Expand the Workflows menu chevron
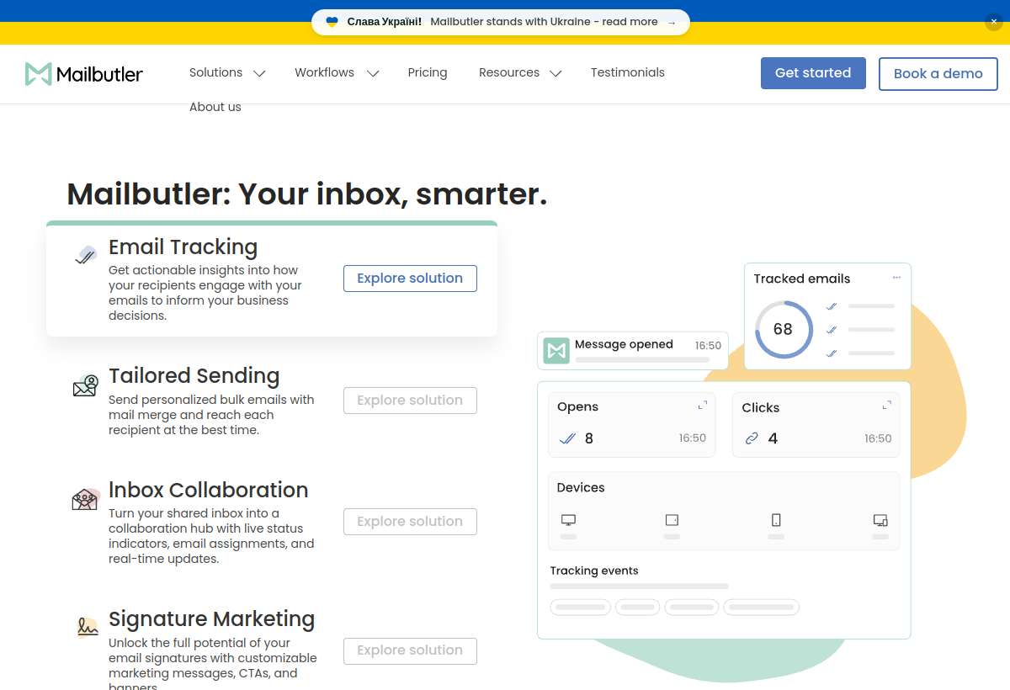Viewport: 1010px width, 690px height. point(373,73)
